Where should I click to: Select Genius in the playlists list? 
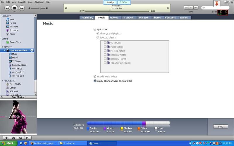[13, 88]
